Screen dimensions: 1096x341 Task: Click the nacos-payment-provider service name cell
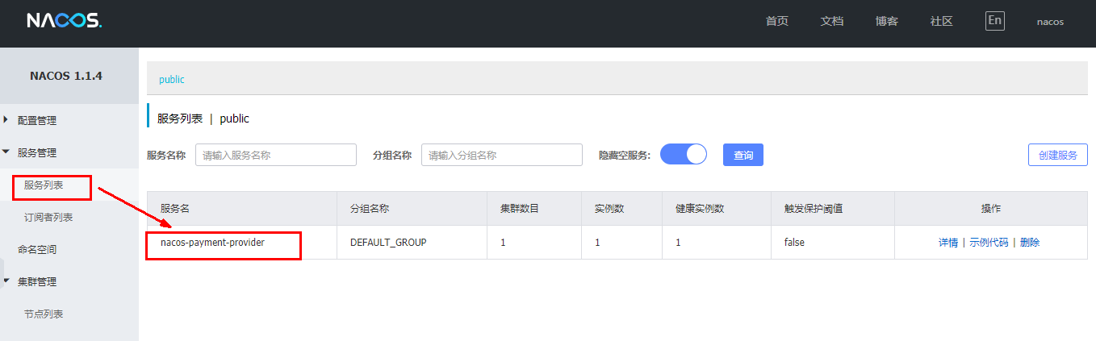point(242,242)
